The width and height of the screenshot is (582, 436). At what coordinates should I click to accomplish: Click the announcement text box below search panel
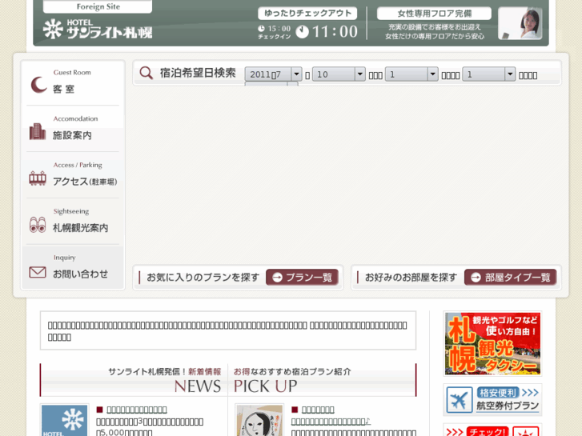point(228,330)
